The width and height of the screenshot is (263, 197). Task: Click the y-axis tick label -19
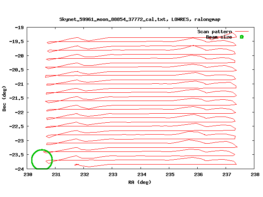pos(19,27)
